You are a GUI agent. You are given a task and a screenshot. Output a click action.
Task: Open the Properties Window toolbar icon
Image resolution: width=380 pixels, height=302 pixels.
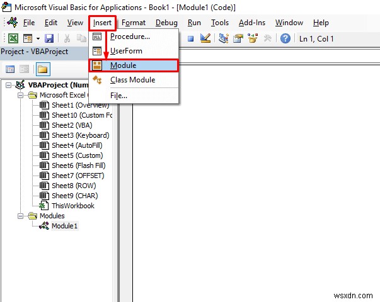238,38
